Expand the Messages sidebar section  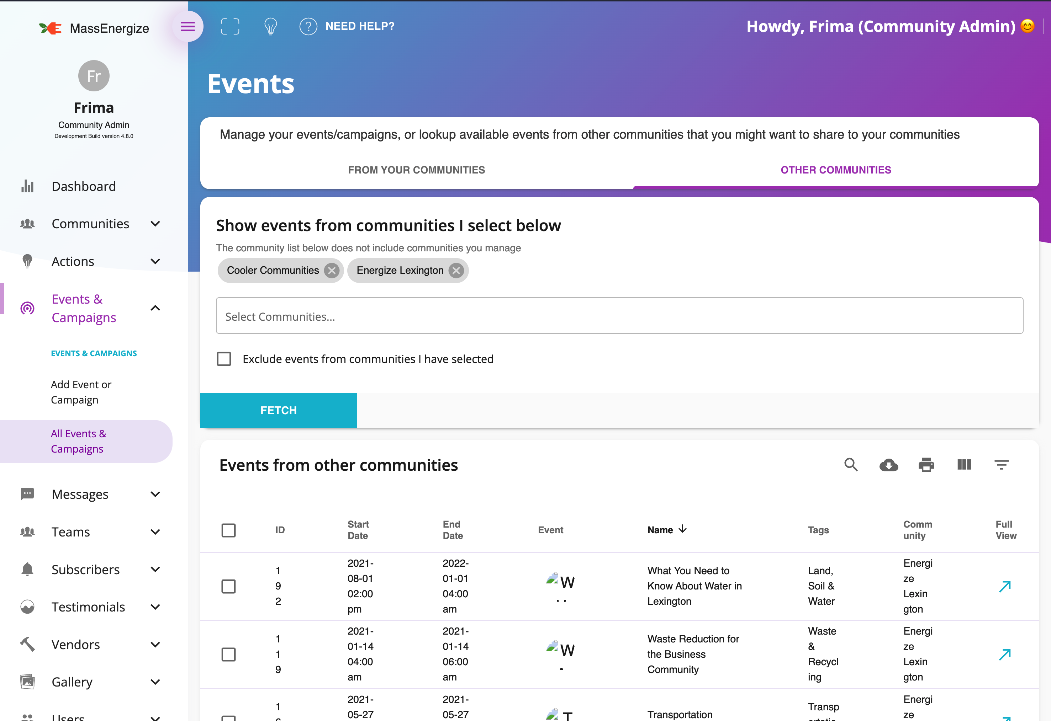click(80, 494)
